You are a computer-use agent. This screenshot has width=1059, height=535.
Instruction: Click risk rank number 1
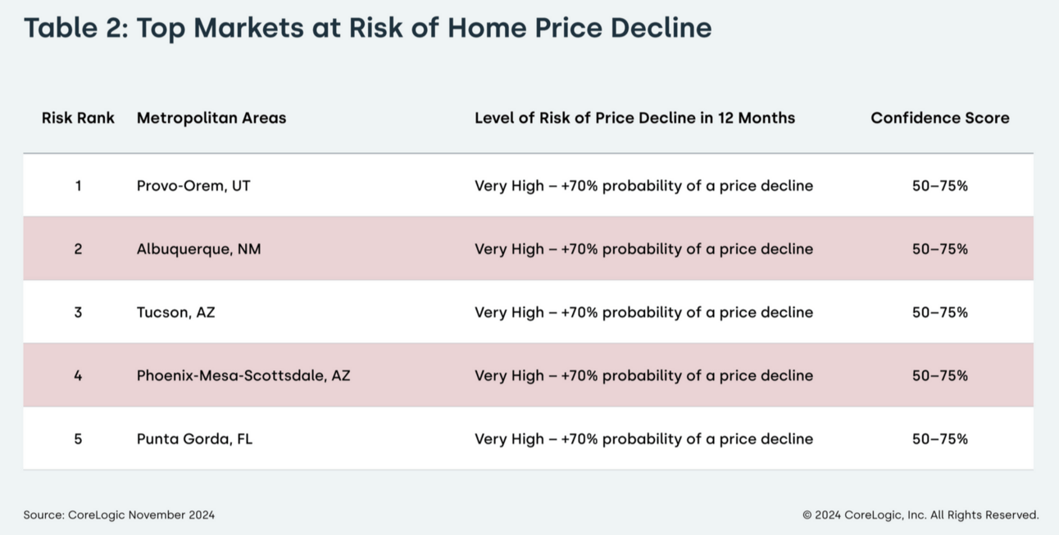tap(78, 186)
